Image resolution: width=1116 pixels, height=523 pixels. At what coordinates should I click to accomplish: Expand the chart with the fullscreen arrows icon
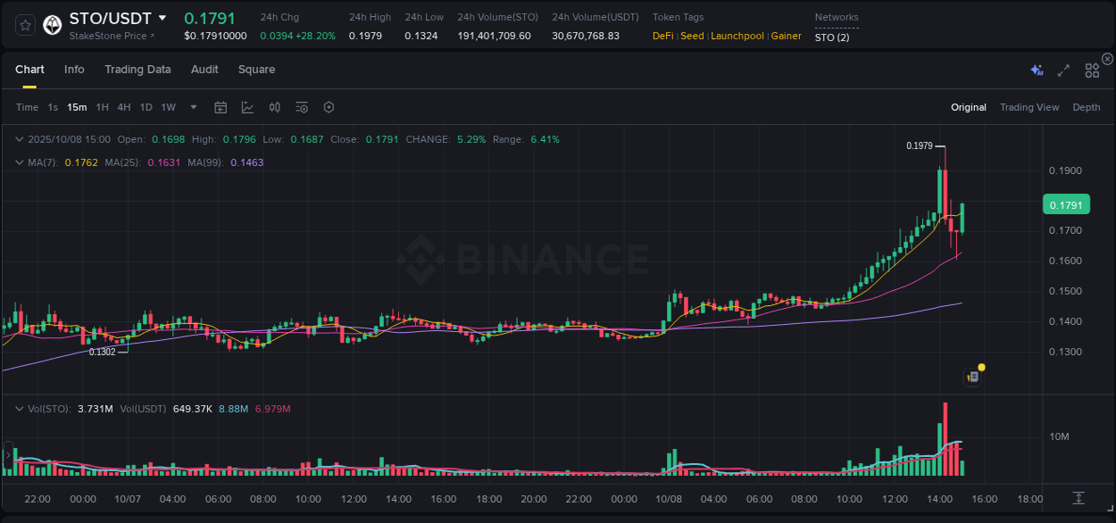tap(1063, 70)
